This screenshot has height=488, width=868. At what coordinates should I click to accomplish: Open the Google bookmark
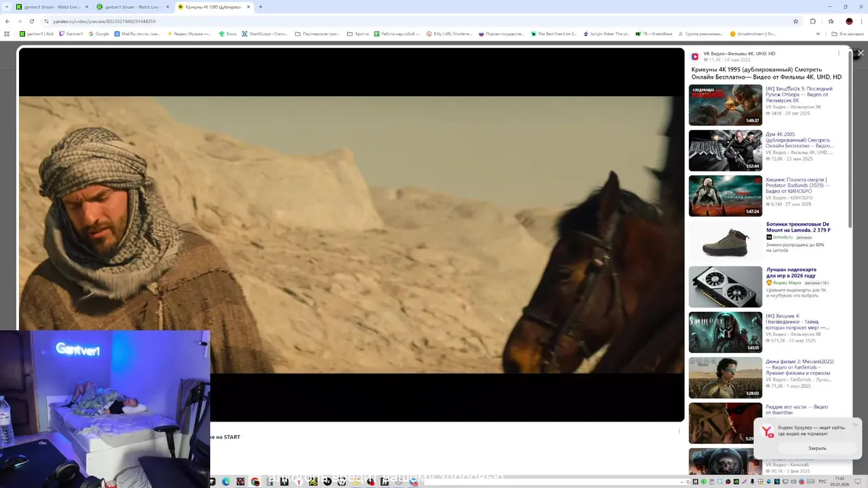99,33
